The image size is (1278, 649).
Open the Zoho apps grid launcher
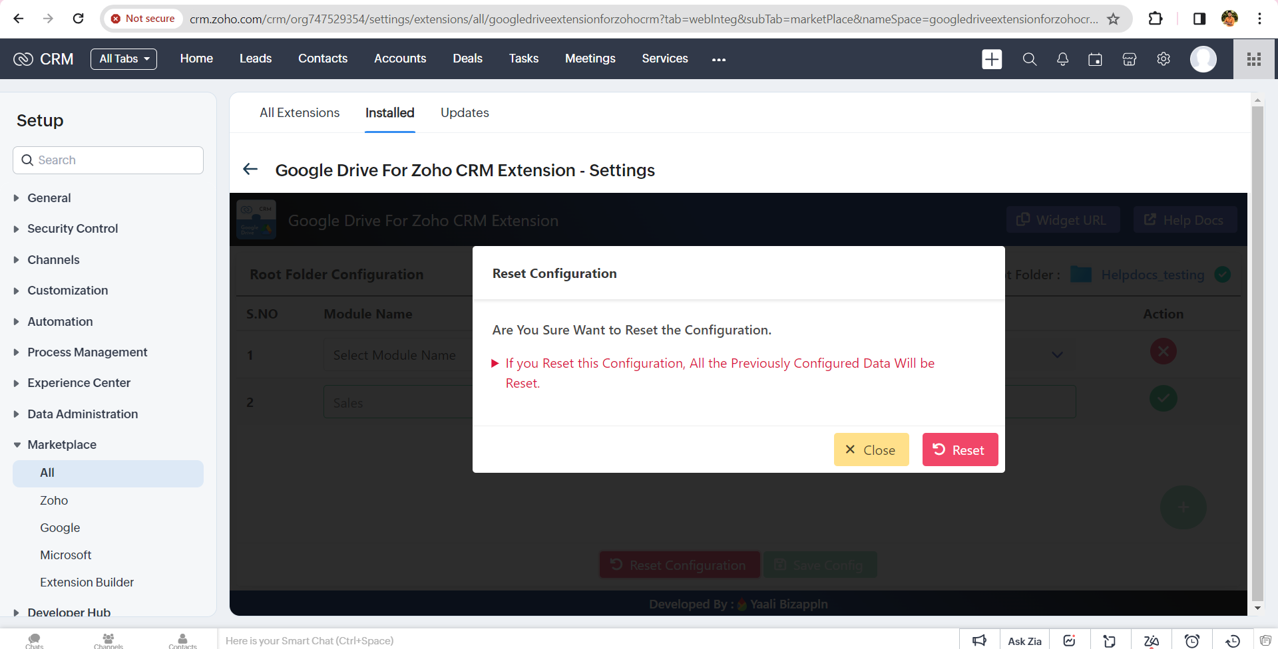click(x=1254, y=59)
